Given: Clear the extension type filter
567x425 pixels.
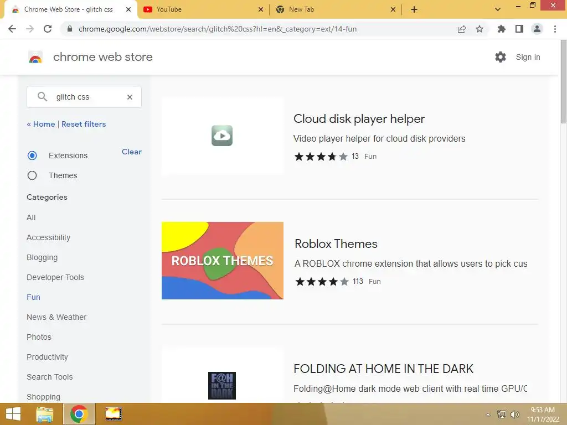Looking at the screenshot, I should pyautogui.click(x=132, y=152).
